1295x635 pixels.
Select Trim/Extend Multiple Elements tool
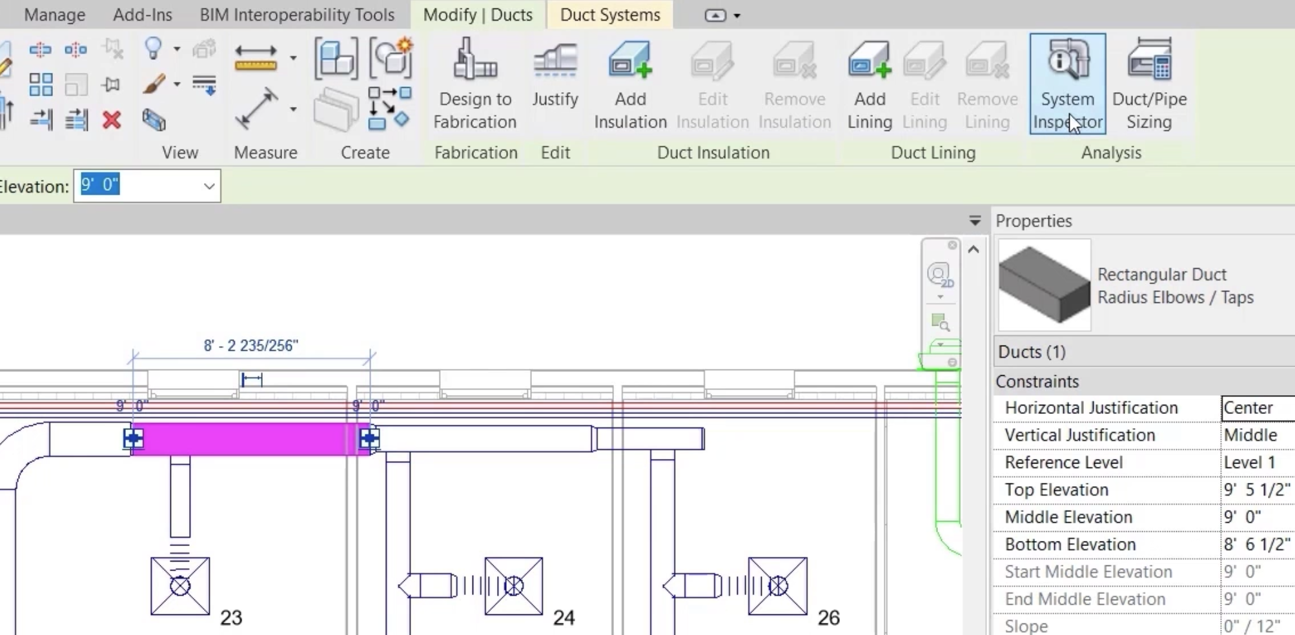pos(76,119)
